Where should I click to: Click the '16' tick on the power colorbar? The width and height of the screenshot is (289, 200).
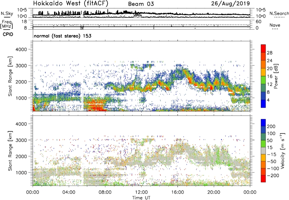point(269,77)
